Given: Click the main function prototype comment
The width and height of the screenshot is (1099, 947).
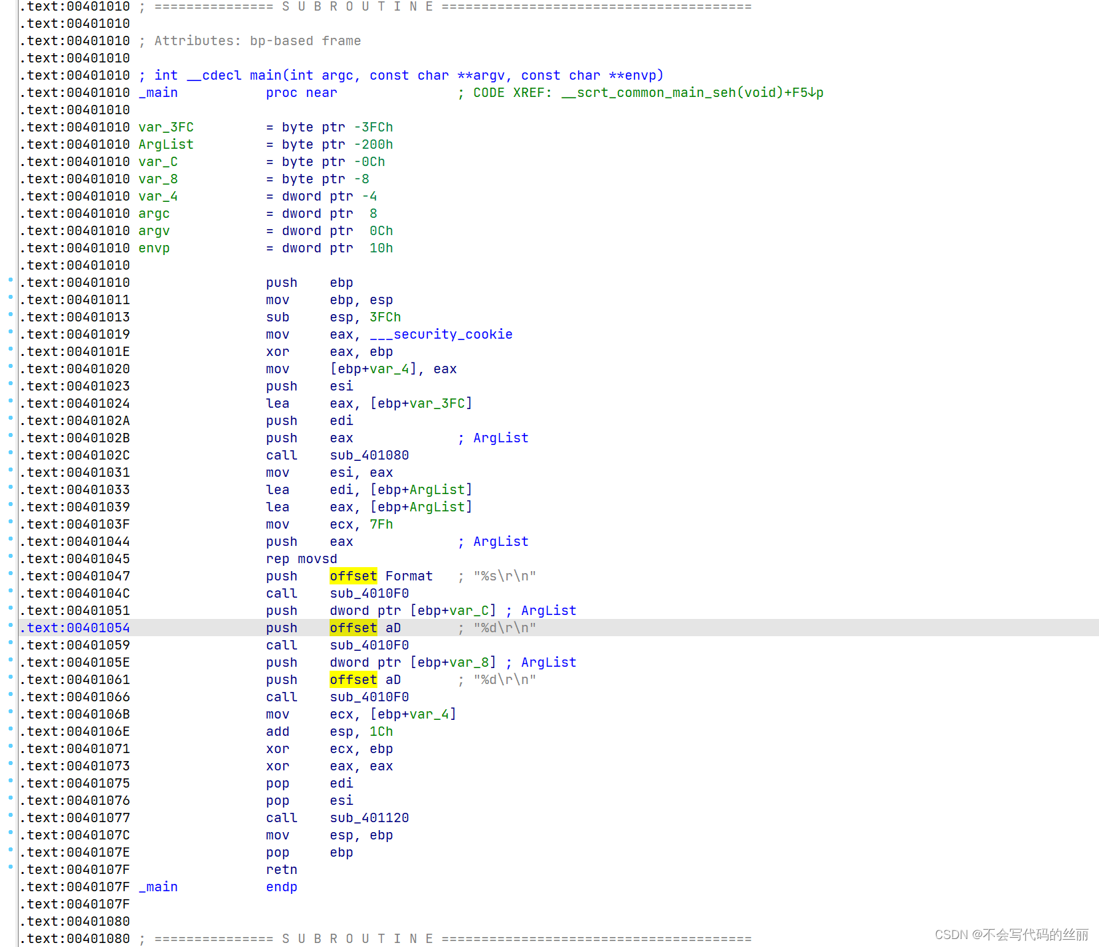Looking at the screenshot, I should click(401, 75).
